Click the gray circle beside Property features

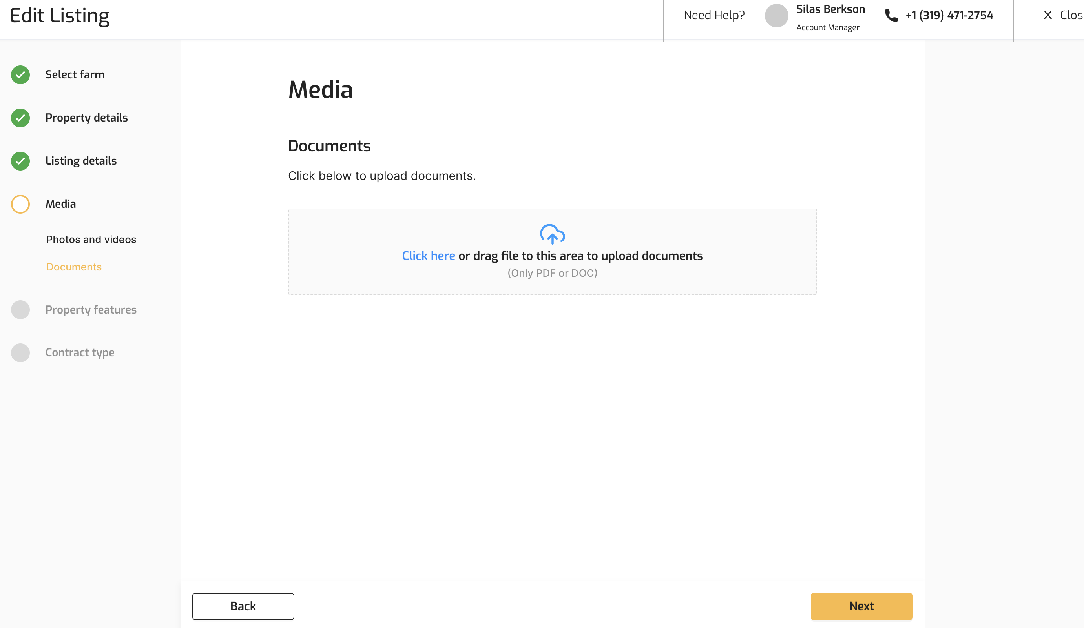pos(20,310)
